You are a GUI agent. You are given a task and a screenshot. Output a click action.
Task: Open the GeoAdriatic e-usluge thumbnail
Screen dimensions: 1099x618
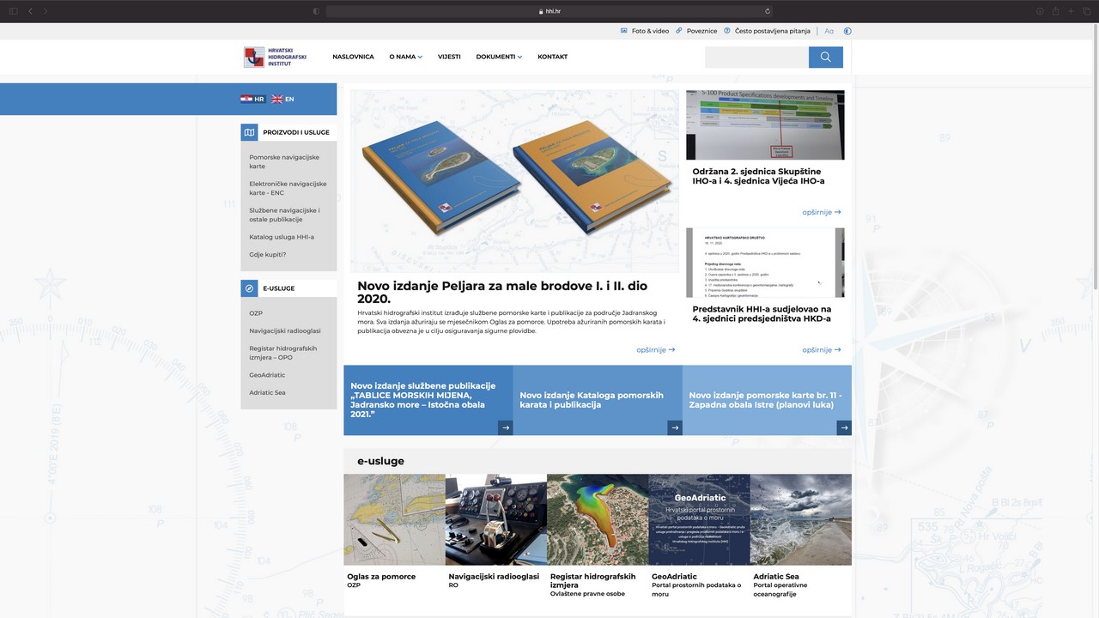click(699, 519)
